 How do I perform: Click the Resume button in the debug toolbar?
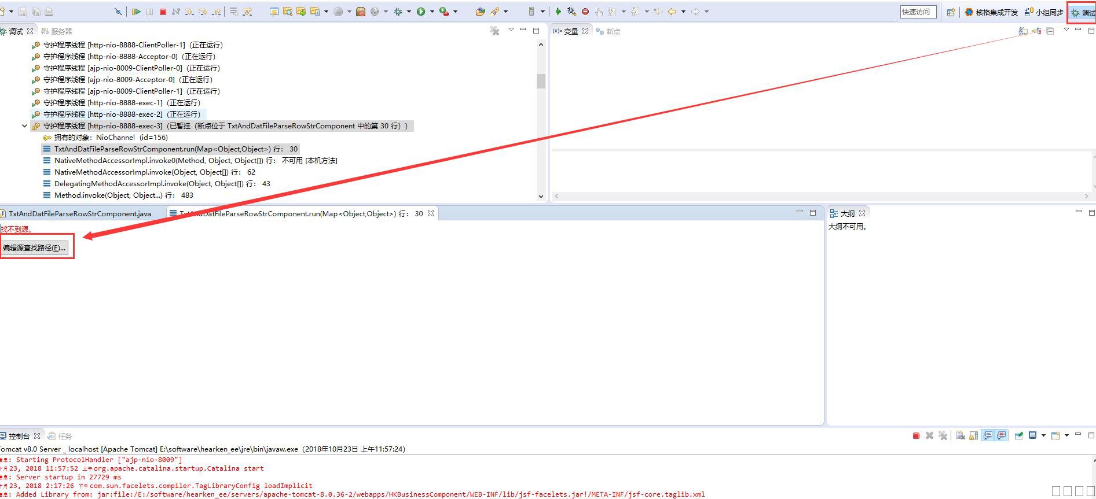click(x=136, y=12)
